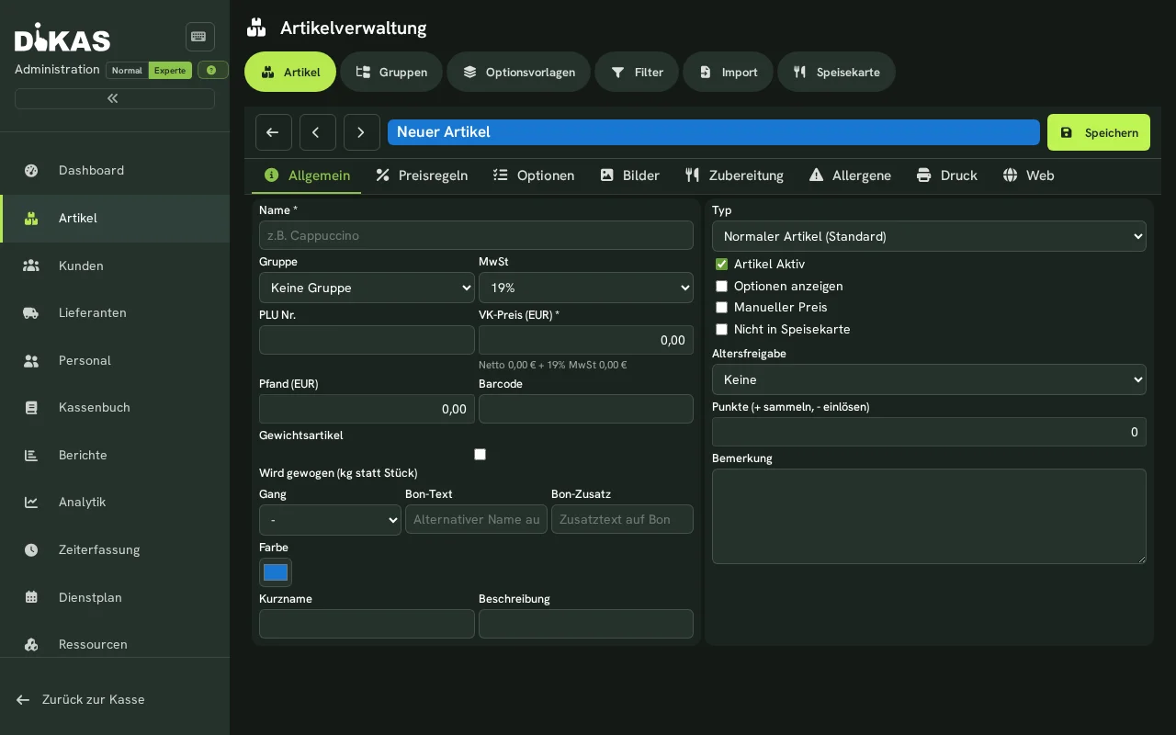
Task: Open the blue Farbe color swatch
Action: coord(276,572)
